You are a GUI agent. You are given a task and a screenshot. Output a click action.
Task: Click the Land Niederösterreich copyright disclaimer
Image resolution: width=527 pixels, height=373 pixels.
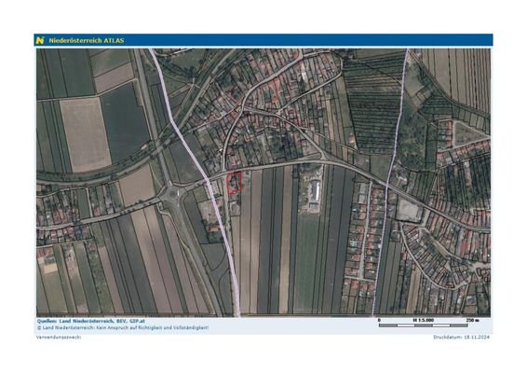click(123, 327)
